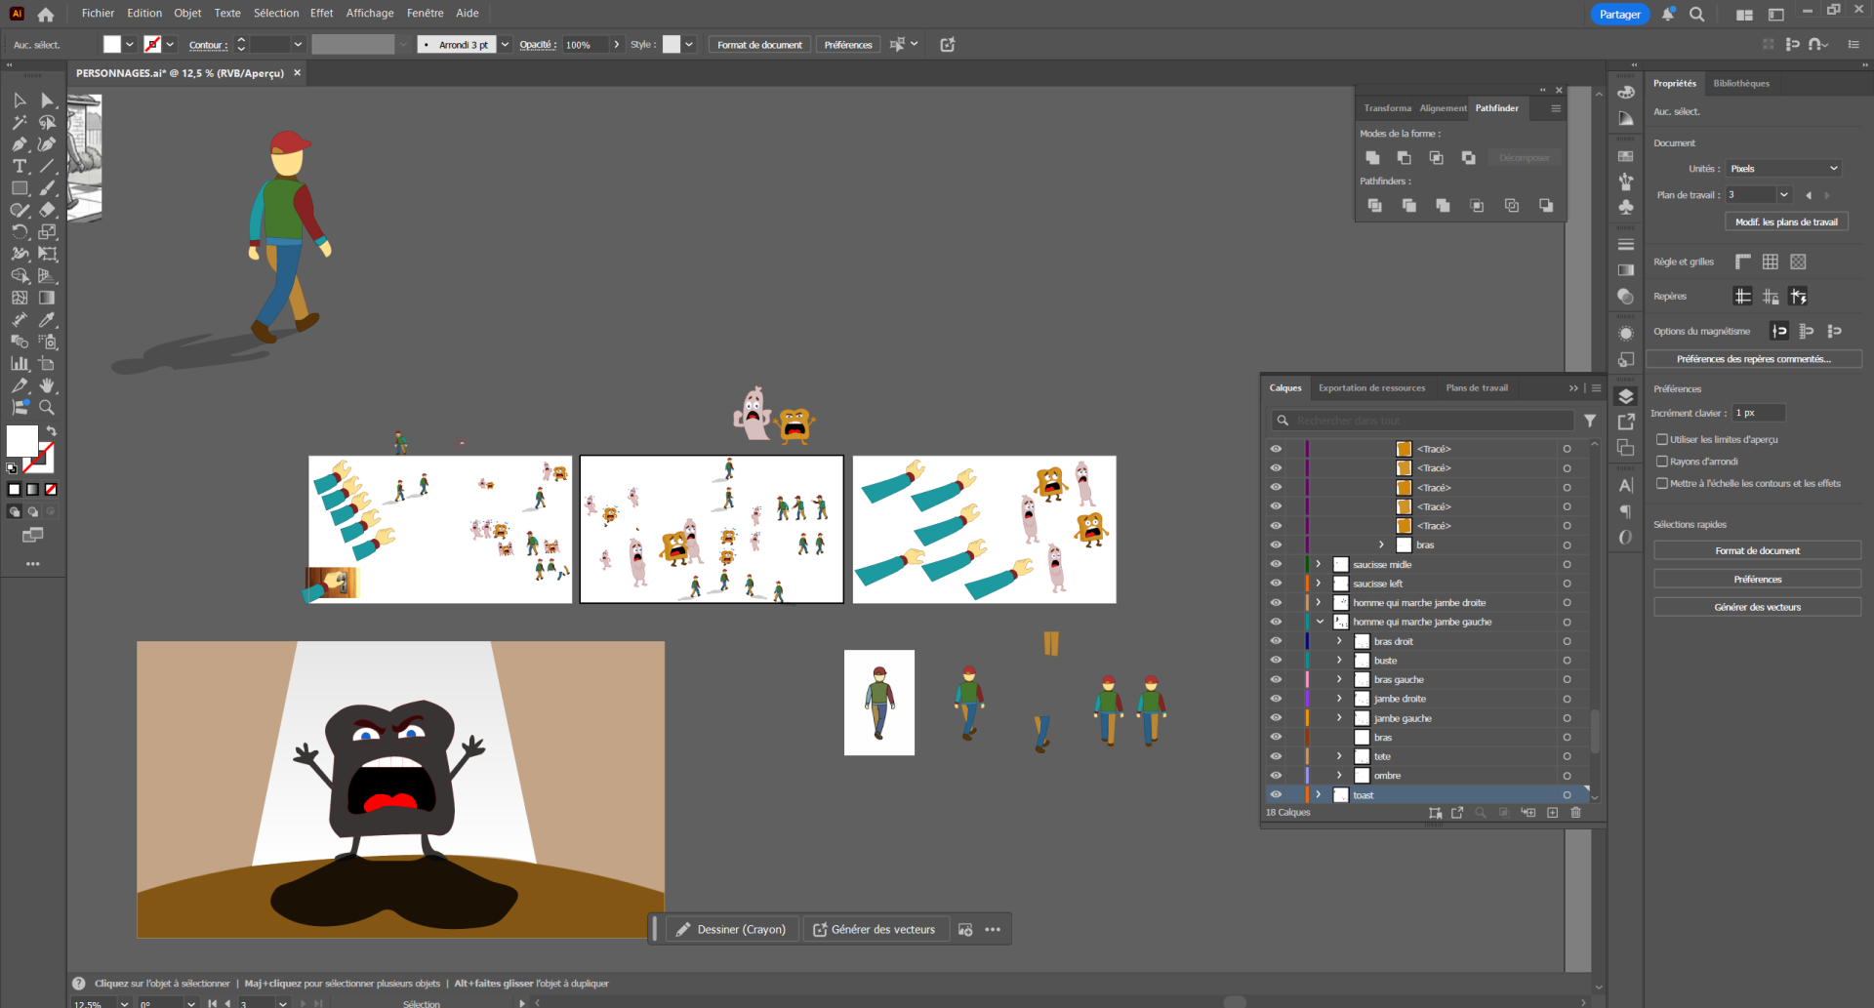Image resolution: width=1874 pixels, height=1008 pixels.
Task: Select the Lasso tool
Action: click(47, 123)
